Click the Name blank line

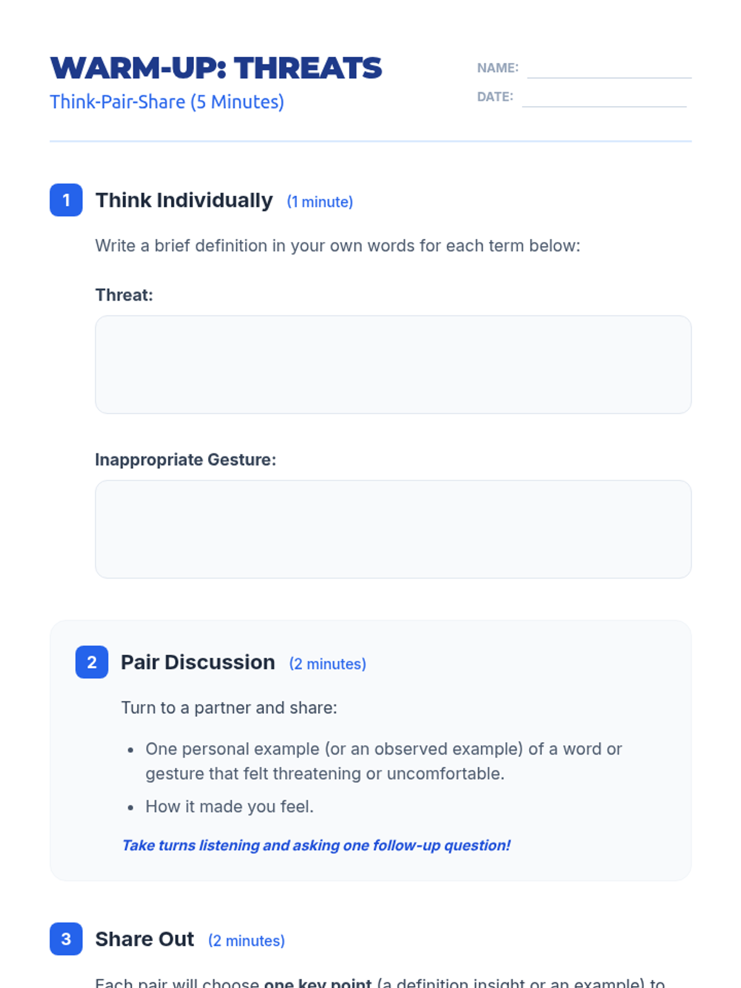click(609, 70)
